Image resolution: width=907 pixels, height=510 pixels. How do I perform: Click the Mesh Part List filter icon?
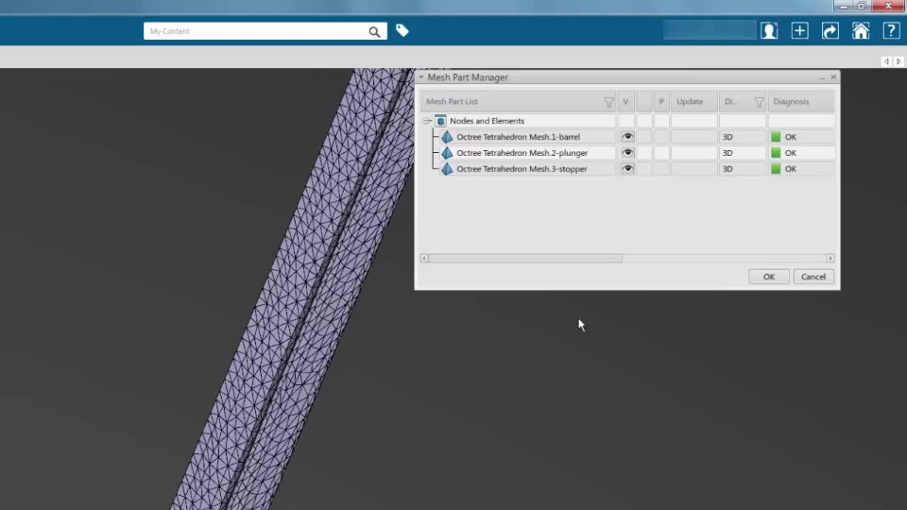(x=608, y=102)
